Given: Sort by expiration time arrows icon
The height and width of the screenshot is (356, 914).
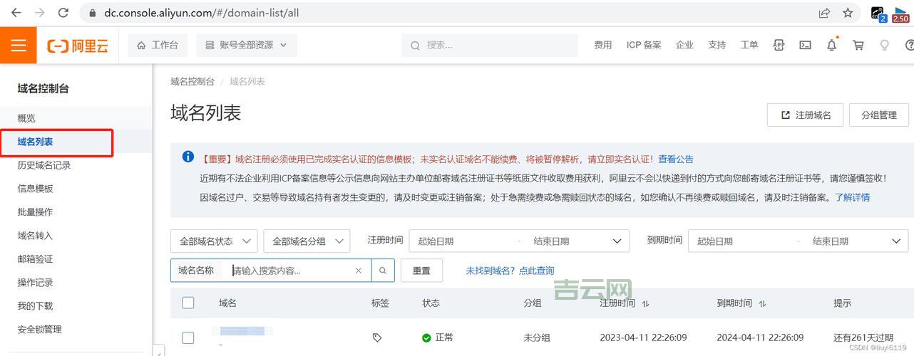Looking at the screenshot, I should 762,303.
